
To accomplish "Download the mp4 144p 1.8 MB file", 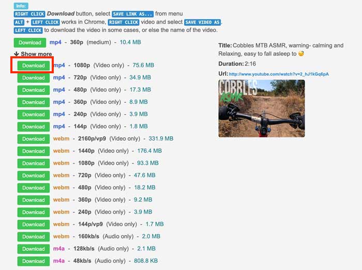I will (34, 127).
